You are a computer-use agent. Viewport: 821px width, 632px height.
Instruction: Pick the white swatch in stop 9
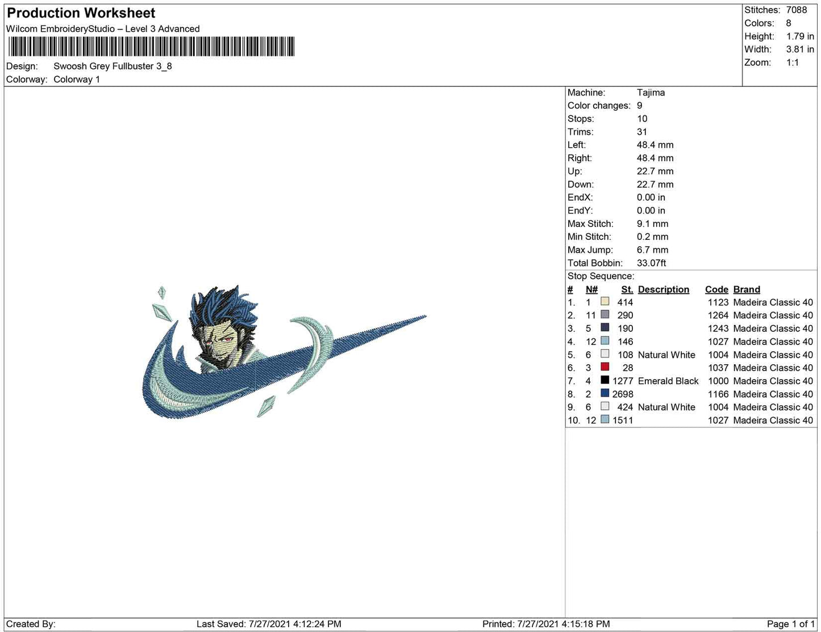[x=605, y=406]
